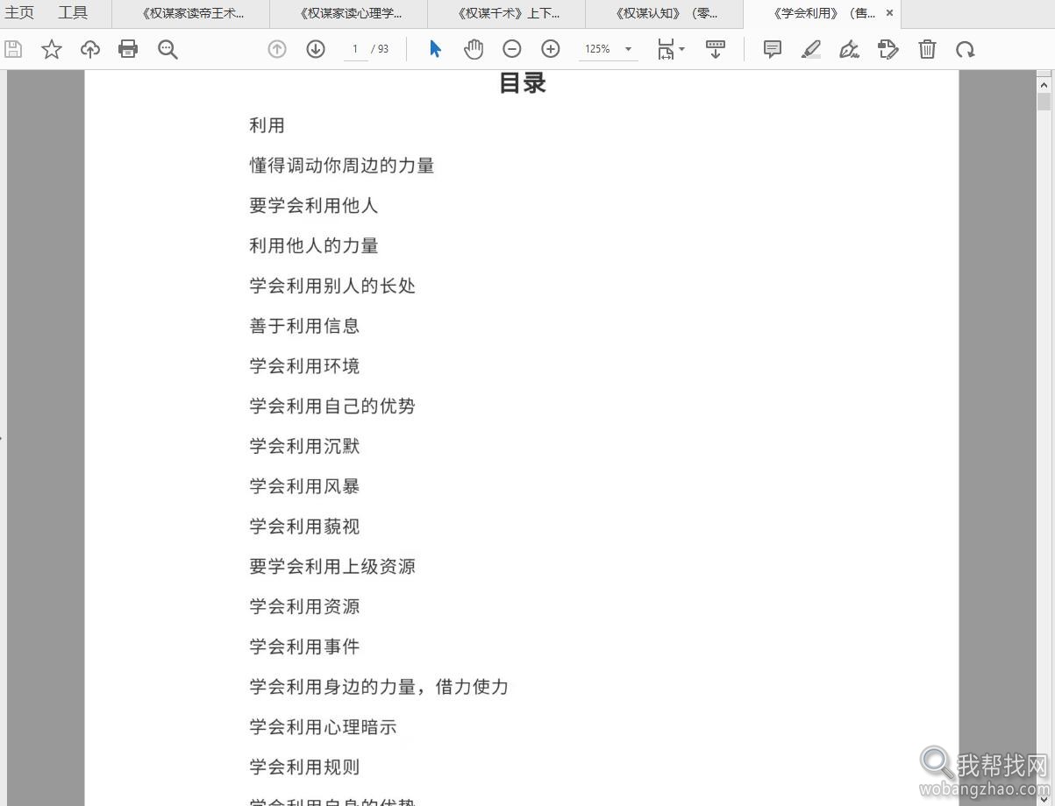The width and height of the screenshot is (1055, 806).
Task: Click the entry 利用
Action: [x=267, y=125]
